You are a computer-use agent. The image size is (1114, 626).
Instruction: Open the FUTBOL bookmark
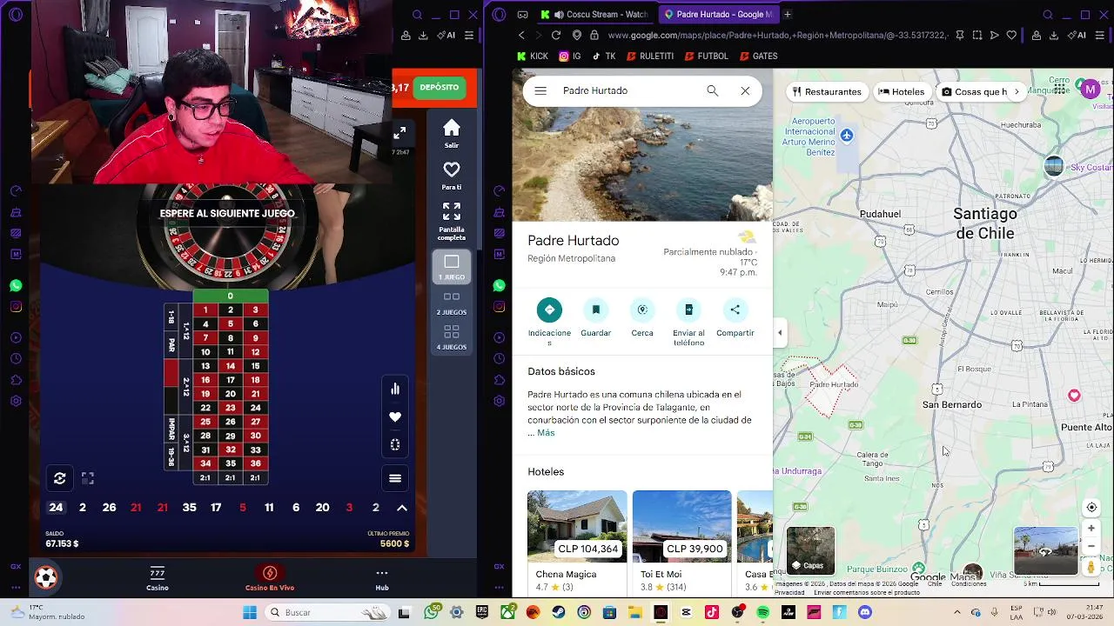[x=706, y=56]
